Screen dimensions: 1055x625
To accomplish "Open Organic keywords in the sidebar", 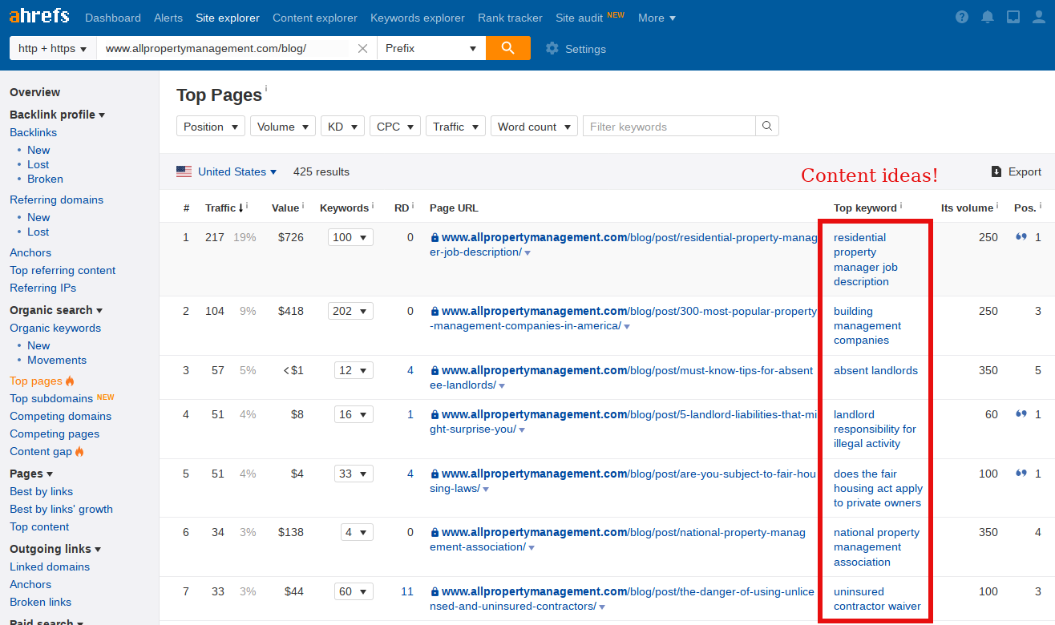I will (55, 328).
